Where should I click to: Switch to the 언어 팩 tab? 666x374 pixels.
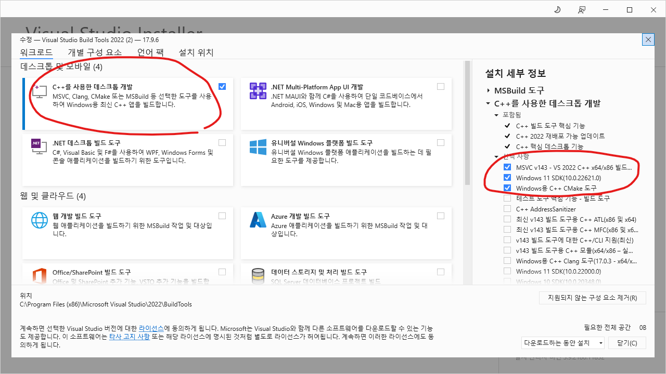point(150,52)
